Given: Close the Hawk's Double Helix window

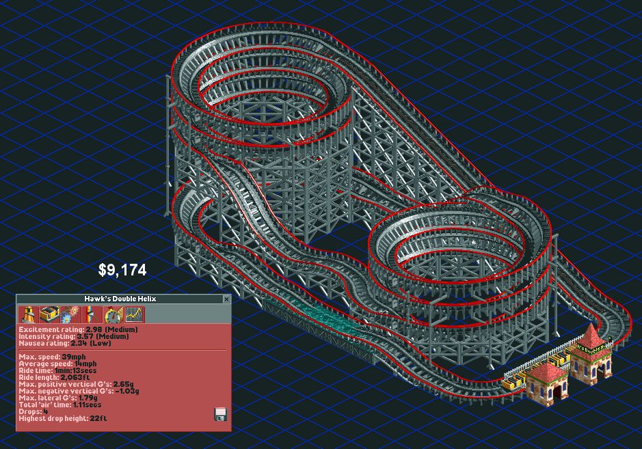Looking at the screenshot, I should coord(226,299).
